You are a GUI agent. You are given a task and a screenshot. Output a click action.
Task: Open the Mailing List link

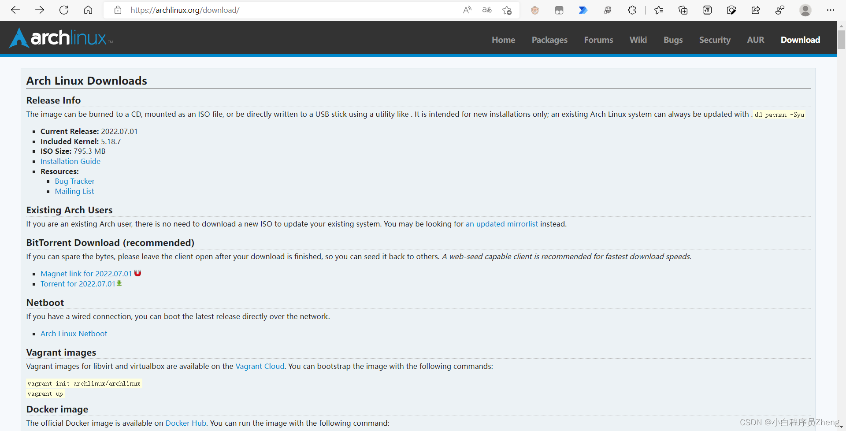(x=74, y=191)
